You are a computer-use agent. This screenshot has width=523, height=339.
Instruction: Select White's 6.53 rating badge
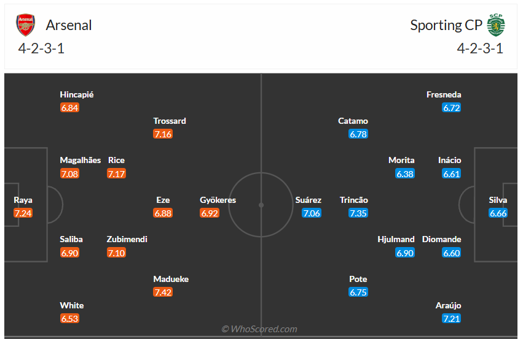click(69, 319)
